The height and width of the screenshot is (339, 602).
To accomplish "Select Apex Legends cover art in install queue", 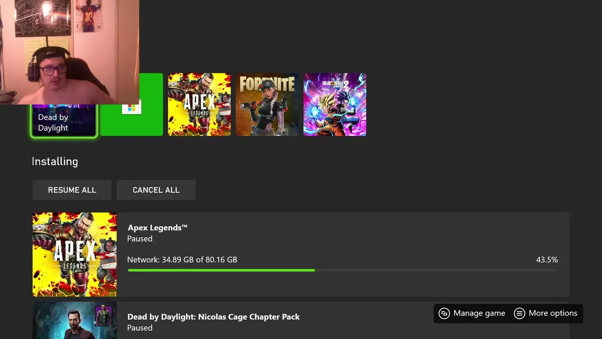I will (75, 254).
